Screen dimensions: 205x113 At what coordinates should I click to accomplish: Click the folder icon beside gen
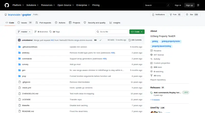tap(19, 70)
